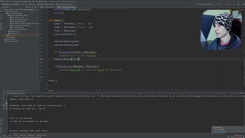Collapse Programacion Orientada a Objetos folder

tap(7, 15)
